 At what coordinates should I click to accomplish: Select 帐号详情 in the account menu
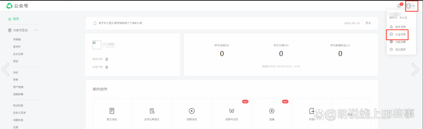(x=400, y=27)
